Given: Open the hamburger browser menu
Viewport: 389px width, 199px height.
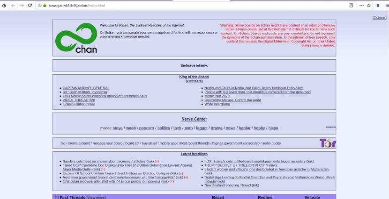Looking at the screenshot, I should click(385, 5).
